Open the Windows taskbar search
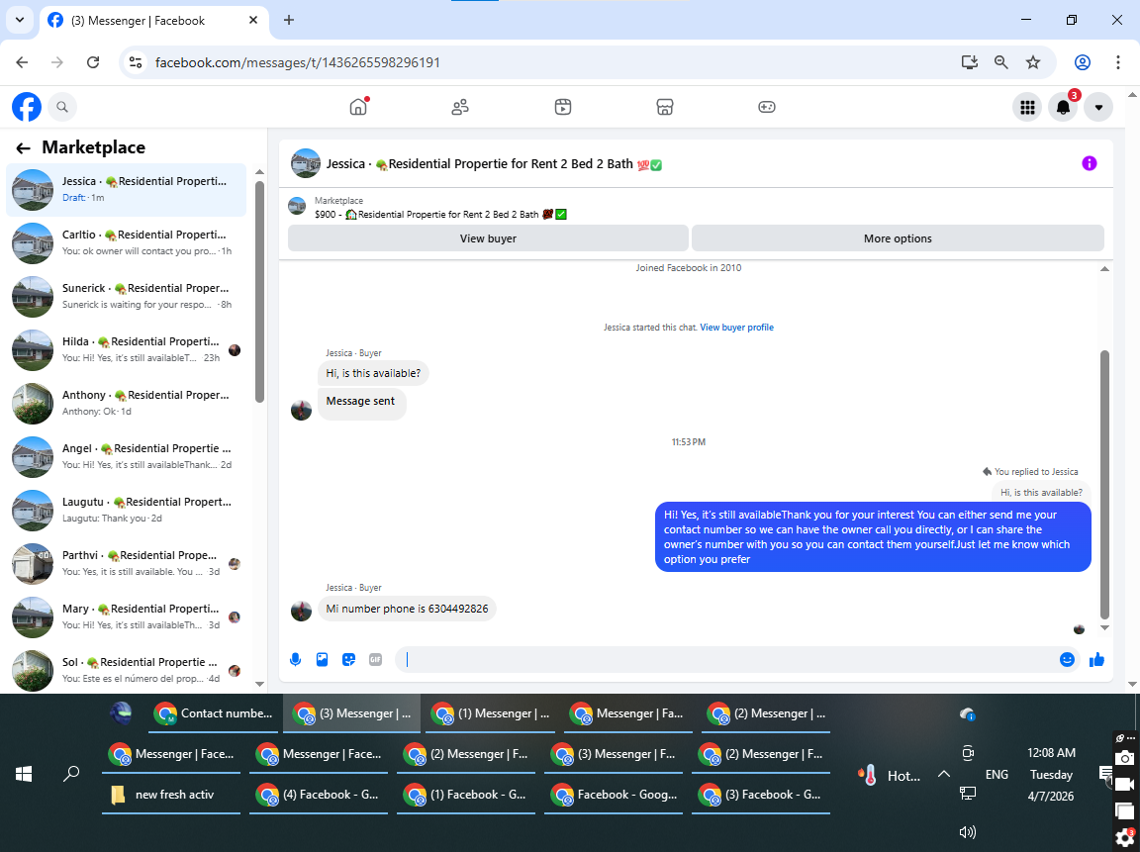Image resolution: width=1140 pixels, height=852 pixels. click(71, 774)
